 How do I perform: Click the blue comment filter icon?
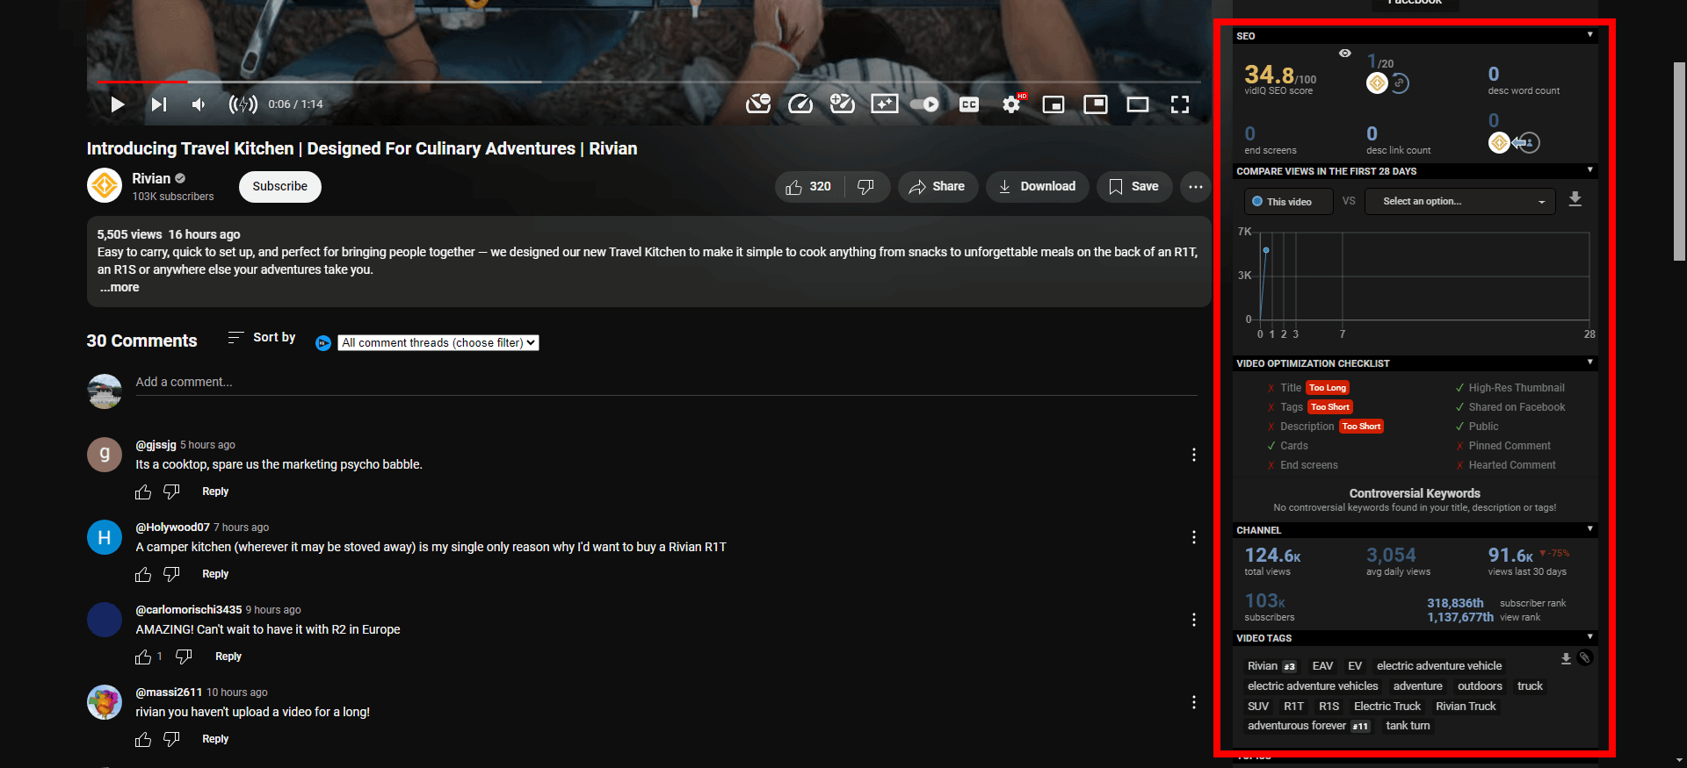(323, 343)
